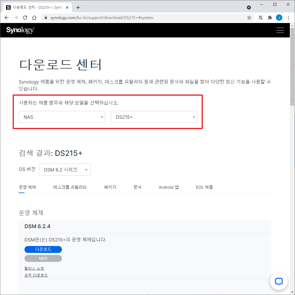Click the 모두 다운로드 link
The width and height of the screenshot is (295, 295).
(x=36, y=275)
